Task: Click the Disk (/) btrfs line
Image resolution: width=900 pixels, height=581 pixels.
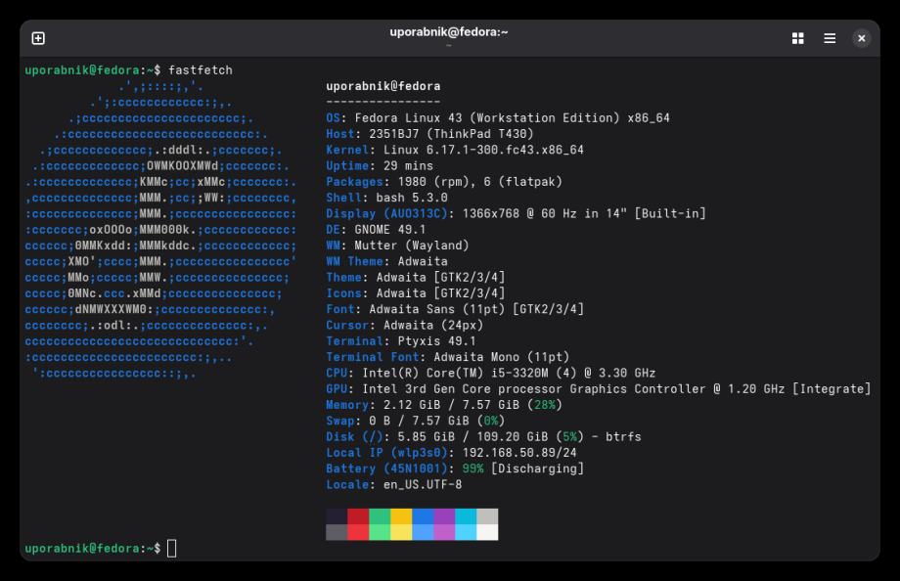Action: pos(483,437)
